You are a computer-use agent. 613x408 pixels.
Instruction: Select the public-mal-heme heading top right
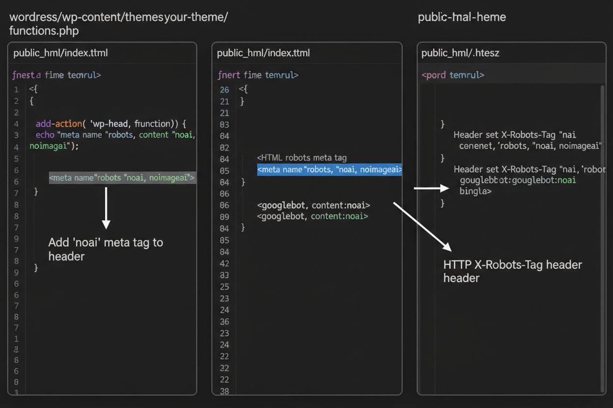tap(462, 17)
